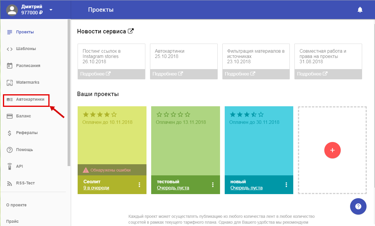Click the notifications bell icon
The width and height of the screenshot is (375, 226).
tap(360, 10)
